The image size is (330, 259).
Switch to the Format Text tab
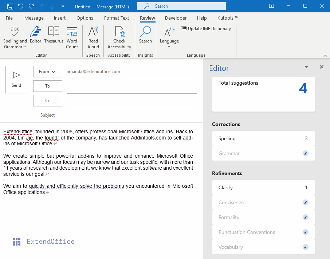(x=117, y=18)
